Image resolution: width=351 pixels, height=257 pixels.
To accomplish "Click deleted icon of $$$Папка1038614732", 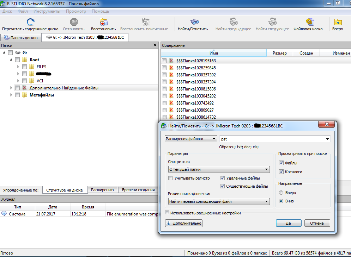I will [171, 117].
